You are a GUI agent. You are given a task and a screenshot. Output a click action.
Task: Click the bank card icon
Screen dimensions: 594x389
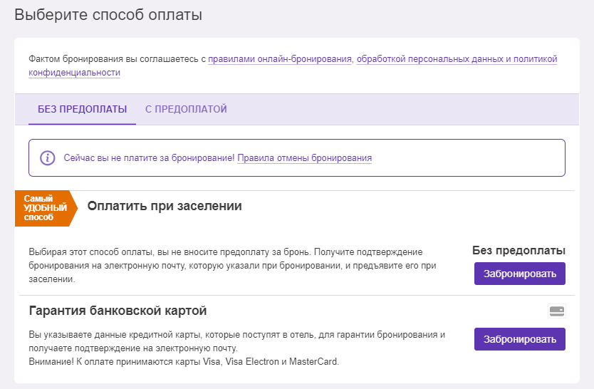tap(557, 311)
